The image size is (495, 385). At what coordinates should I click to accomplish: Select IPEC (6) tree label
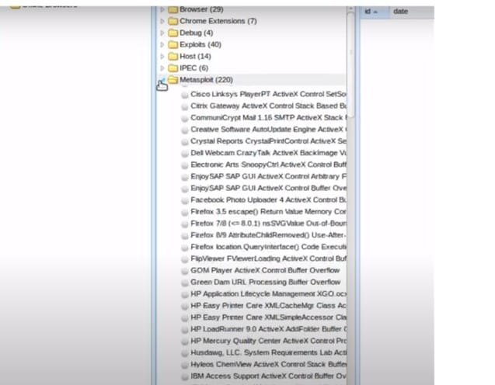pos(193,68)
